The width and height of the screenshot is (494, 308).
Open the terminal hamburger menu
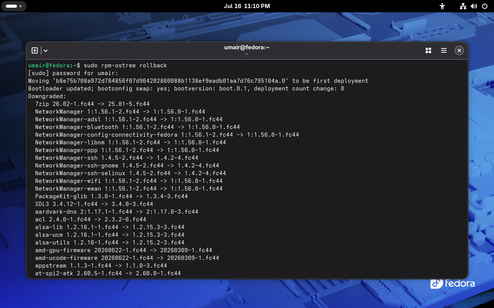click(444, 50)
